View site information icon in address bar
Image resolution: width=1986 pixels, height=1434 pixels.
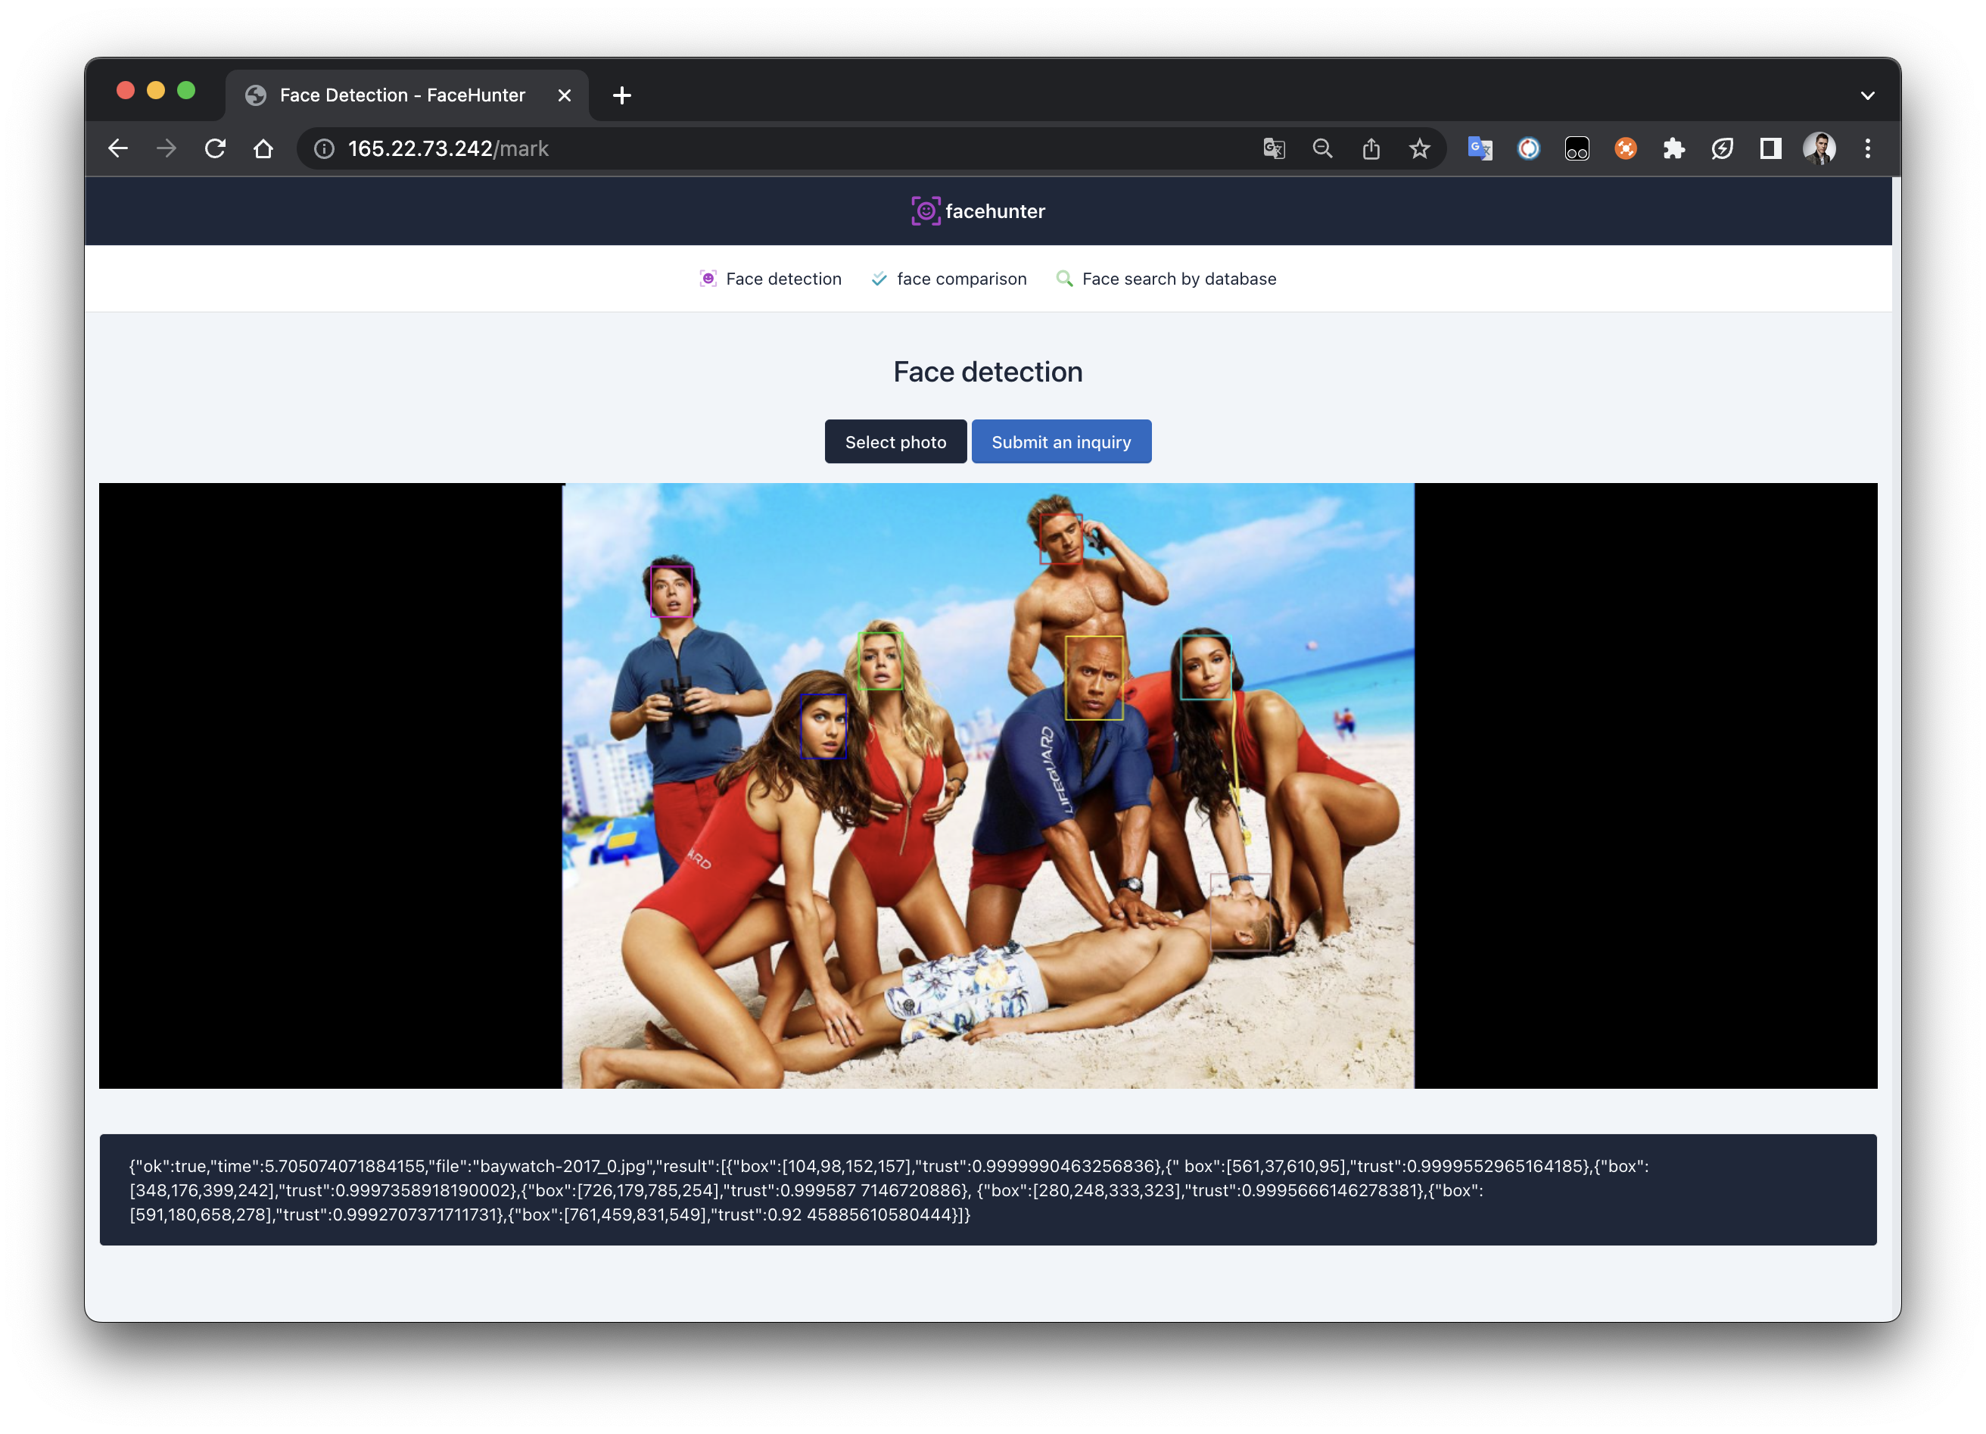click(324, 149)
